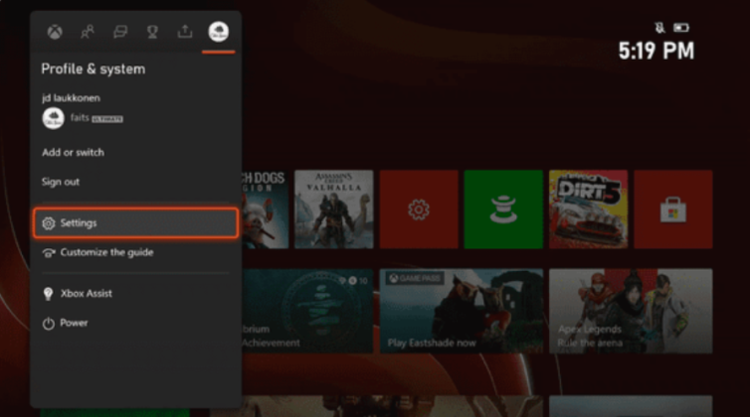750x417 pixels.
Task: Click the jd laukkonen profile name
Action: (71, 98)
